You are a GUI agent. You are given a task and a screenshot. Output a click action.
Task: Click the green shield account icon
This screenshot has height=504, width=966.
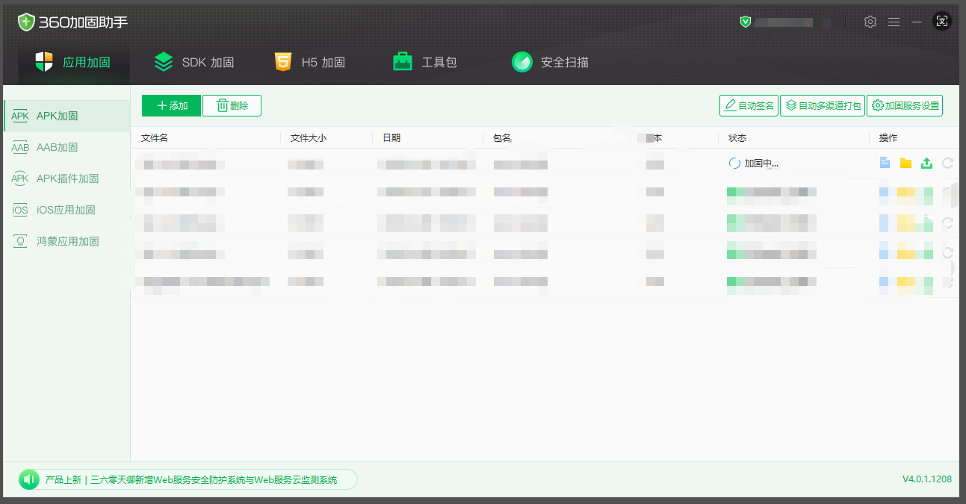[x=745, y=22]
